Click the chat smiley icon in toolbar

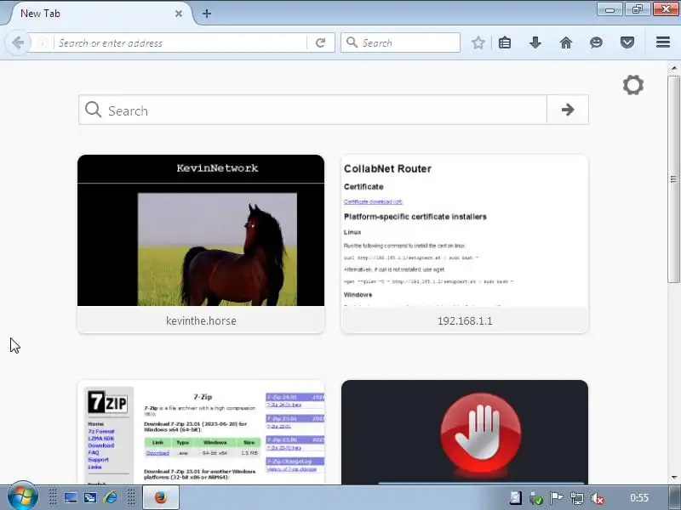(x=597, y=42)
